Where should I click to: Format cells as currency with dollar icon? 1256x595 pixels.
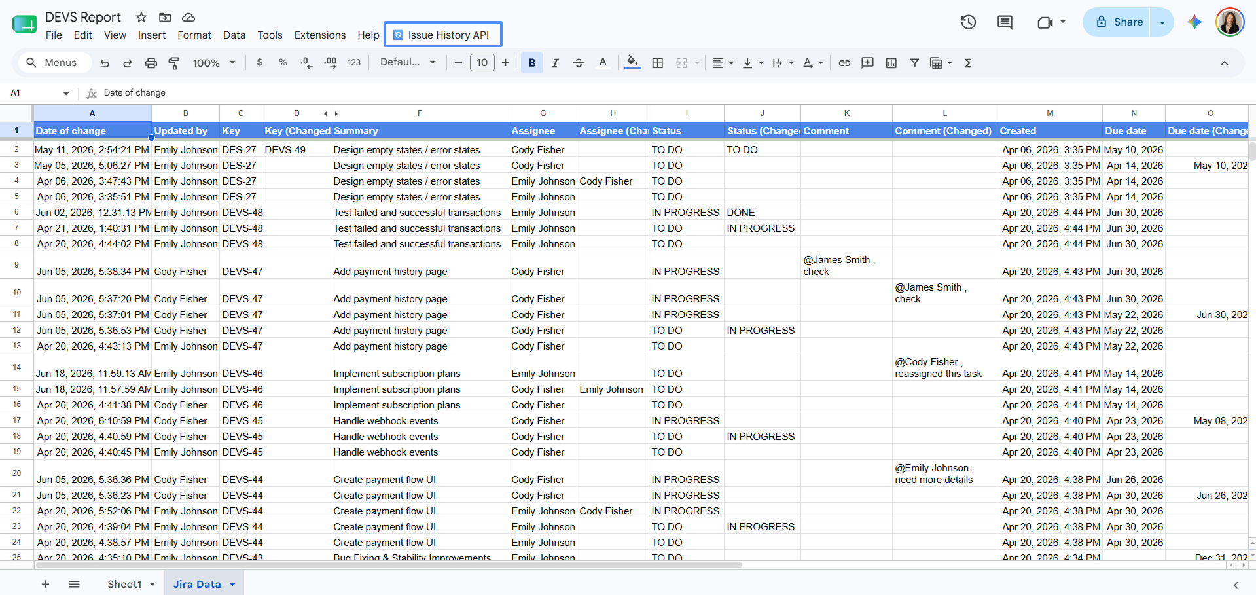pyautogui.click(x=260, y=62)
